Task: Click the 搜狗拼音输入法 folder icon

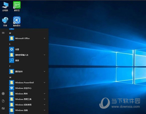Action: click(12, 55)
